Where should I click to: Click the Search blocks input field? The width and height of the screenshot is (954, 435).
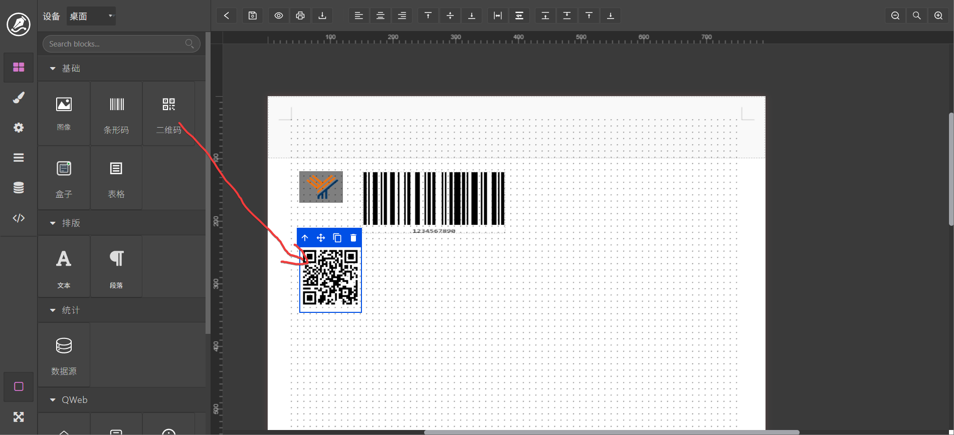point(116,44)
